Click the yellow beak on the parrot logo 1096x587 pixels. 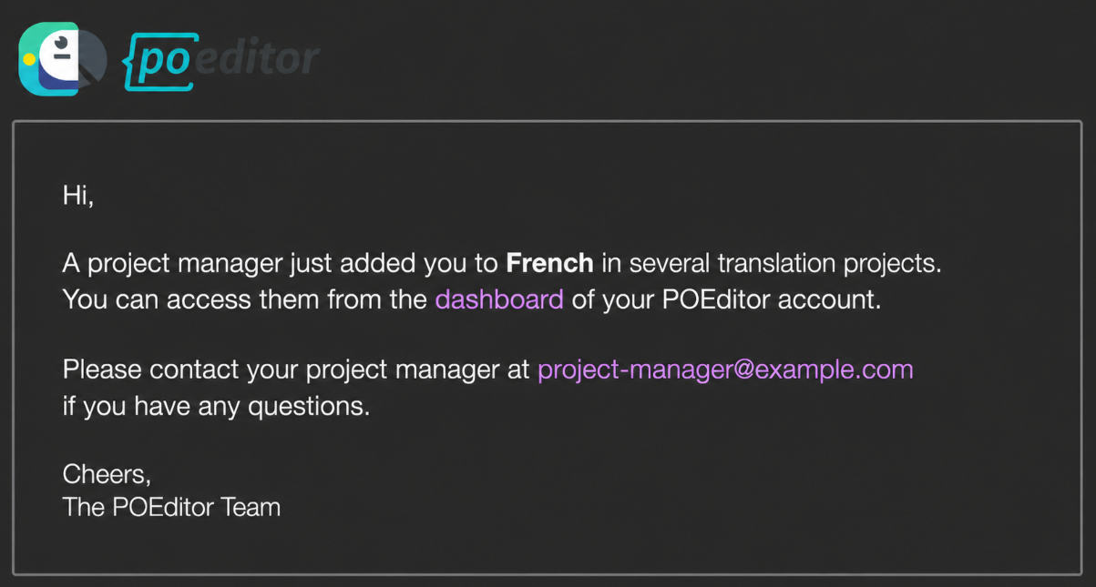(29, 60)
